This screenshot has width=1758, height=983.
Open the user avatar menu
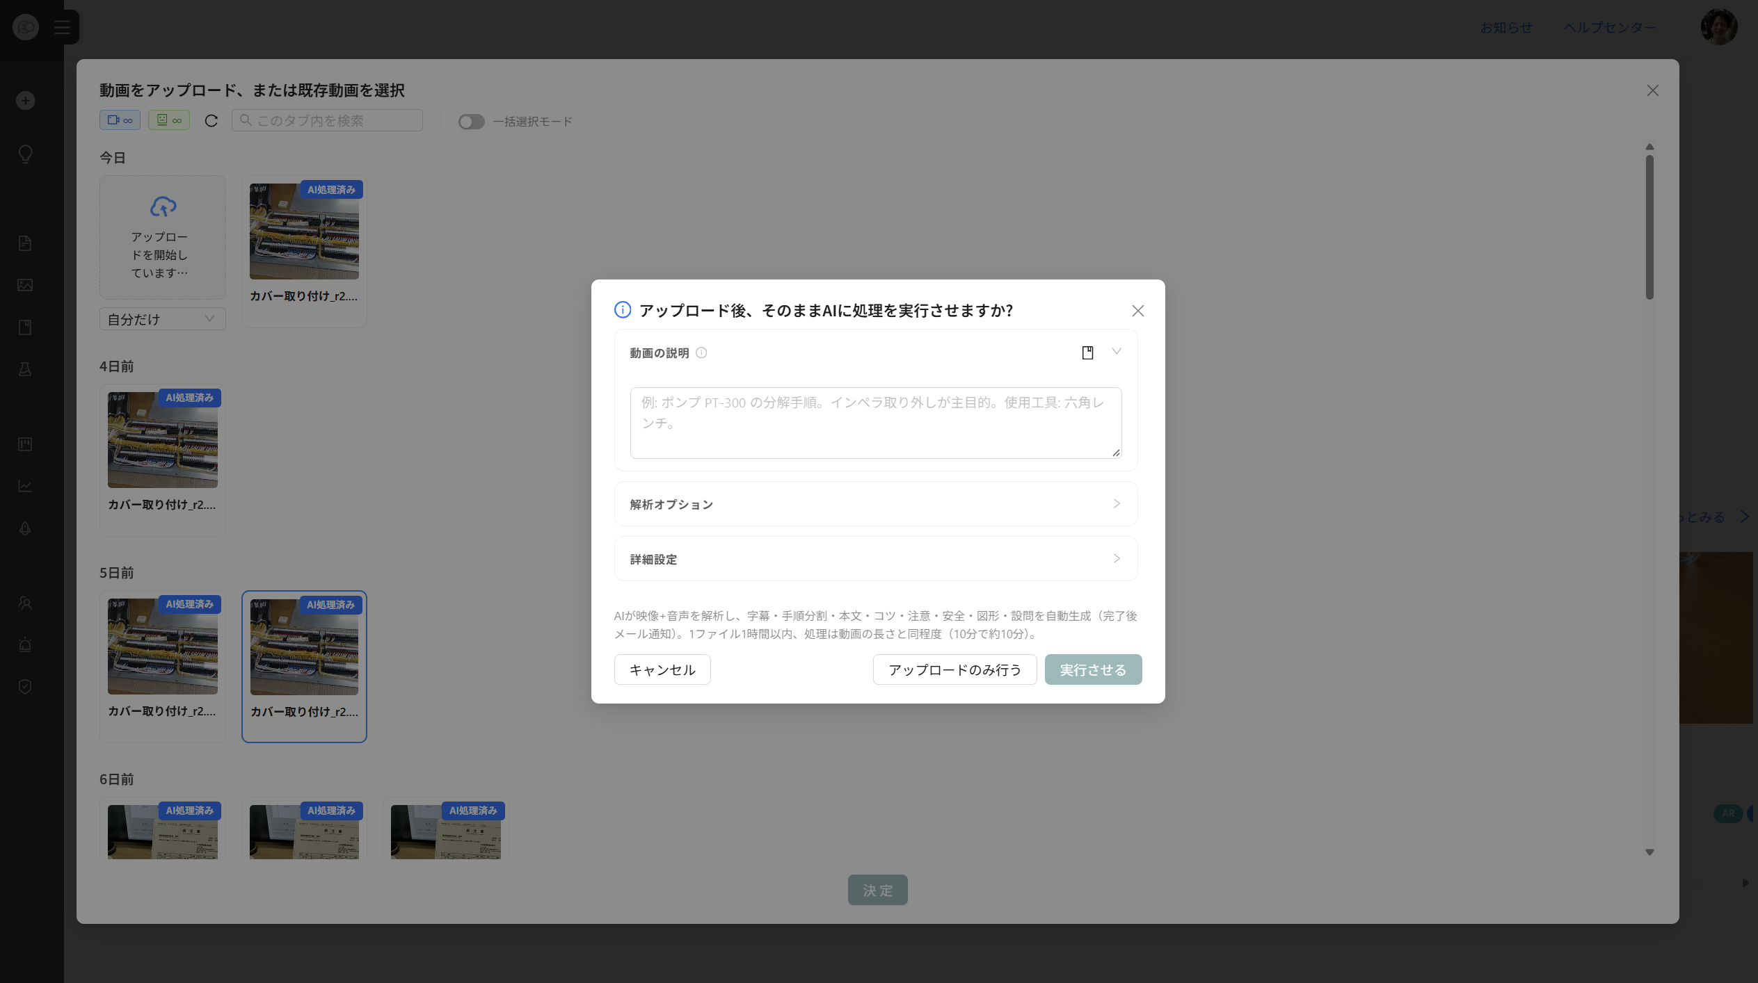1719,27
